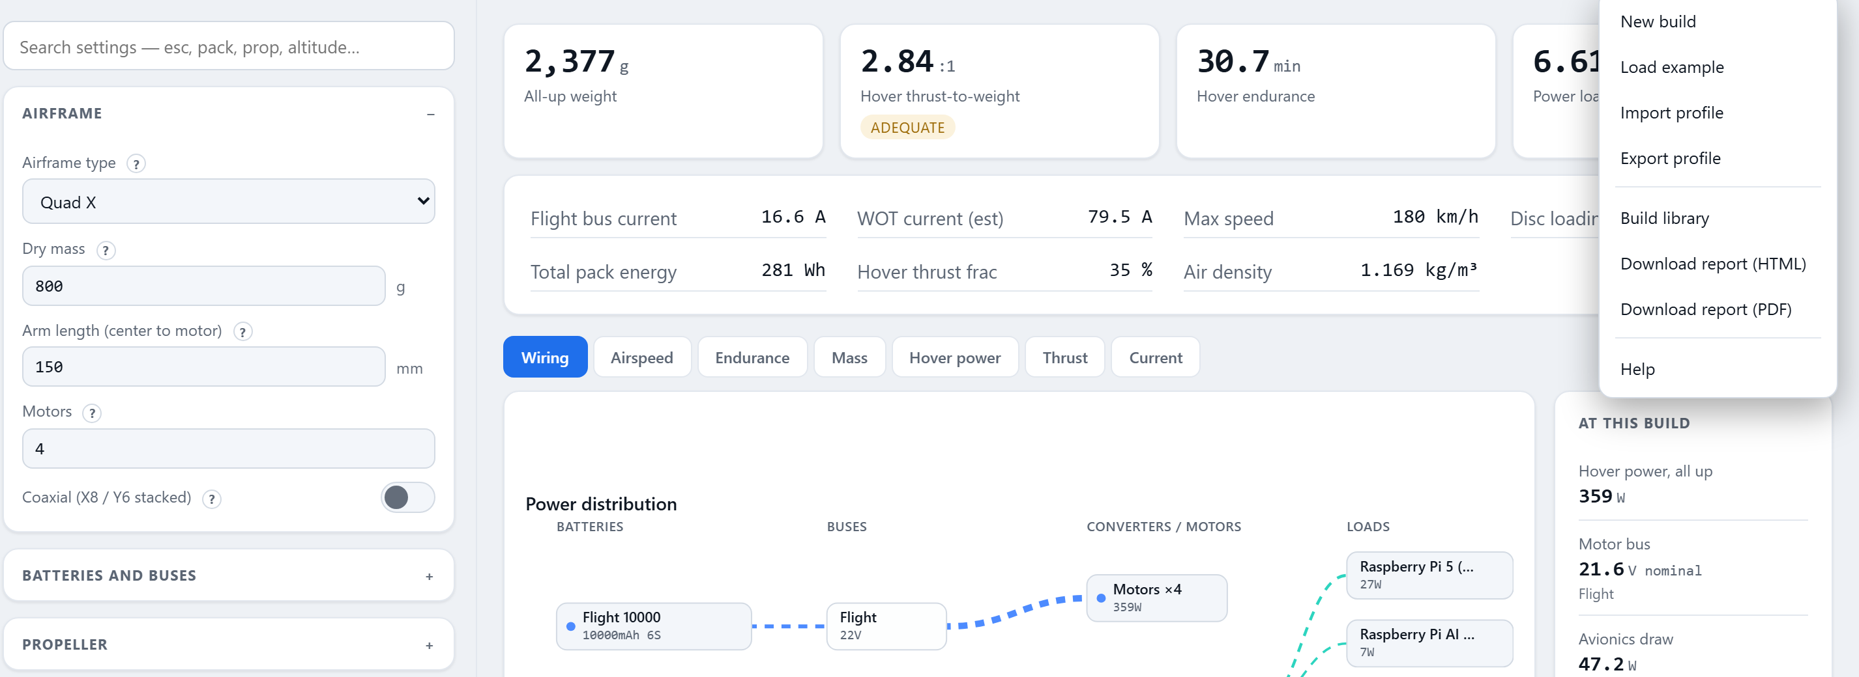This screenshot has height=677, width=1859.
Task: Select the Motors ×4 node
Action: pyautogui.click(x=1157, y=598)
